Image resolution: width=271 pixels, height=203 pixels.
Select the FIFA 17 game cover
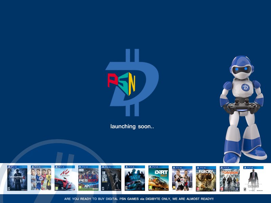(x=41, y=178)
